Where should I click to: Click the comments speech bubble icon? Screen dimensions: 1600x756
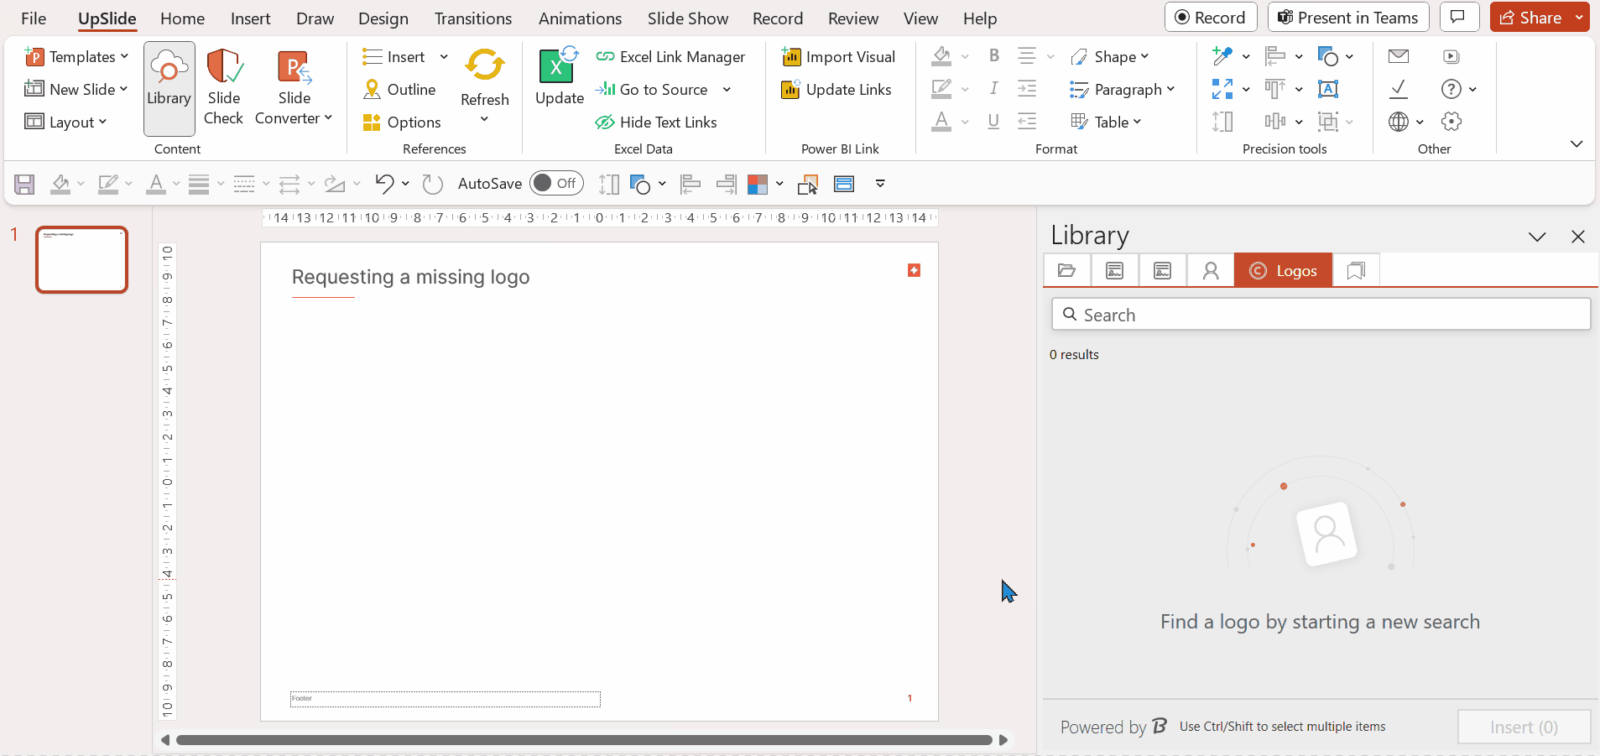[x=1459, y=17]
